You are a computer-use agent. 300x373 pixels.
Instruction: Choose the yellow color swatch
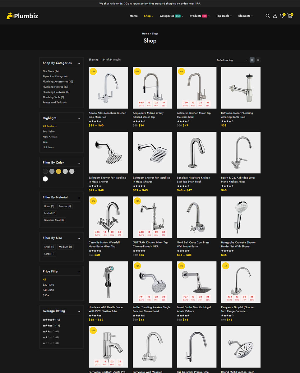(x=58, y=171)
